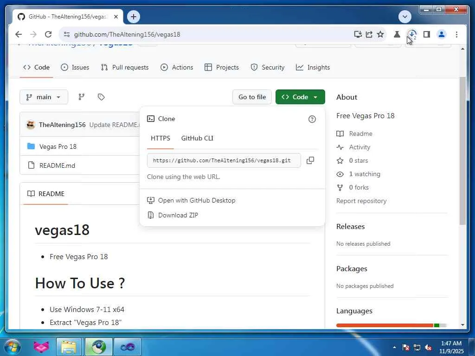Click the address bar URL
Image resolution: width=475 pixels, height=356 pixels.
127,34
